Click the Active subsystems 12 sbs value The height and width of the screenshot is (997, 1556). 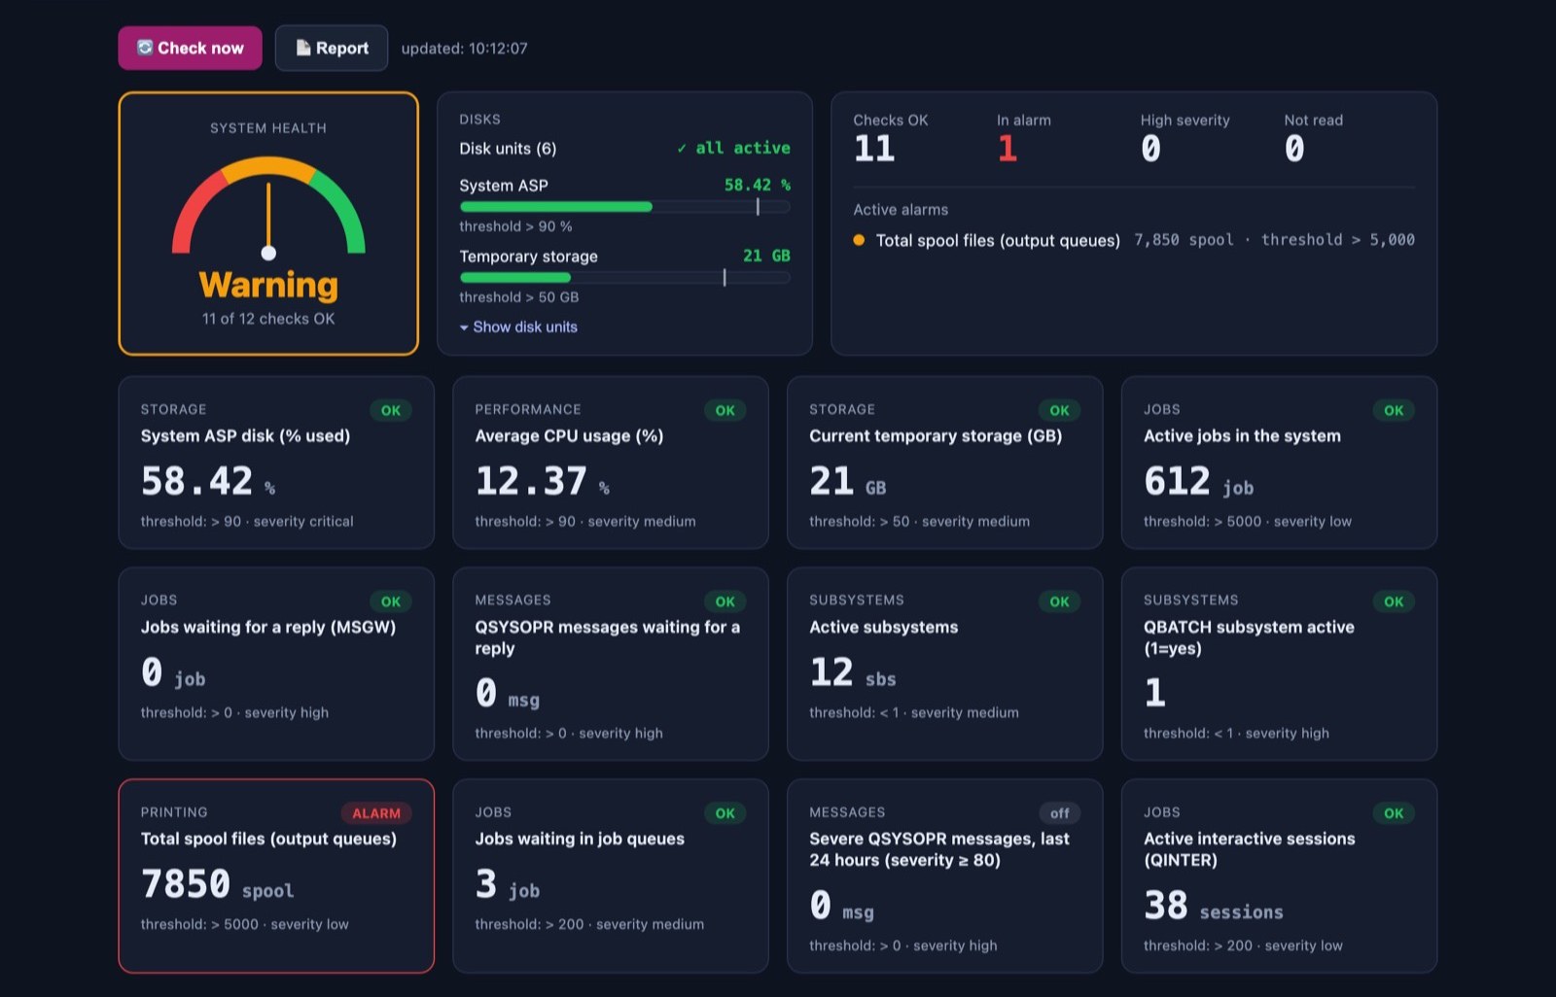tap(852, 672)
